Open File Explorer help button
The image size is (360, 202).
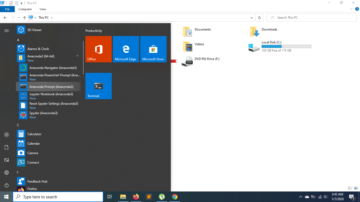pos(357,9)
